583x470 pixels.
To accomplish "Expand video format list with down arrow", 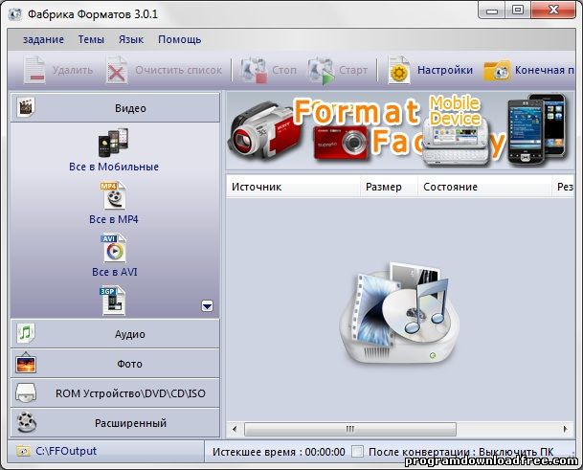I will click(x=207, y=305).
